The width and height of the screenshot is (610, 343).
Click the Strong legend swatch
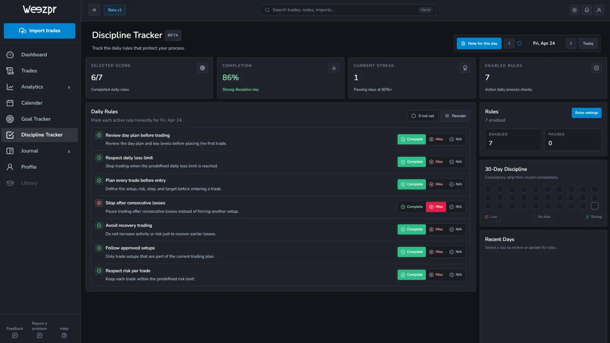[587, 217]
